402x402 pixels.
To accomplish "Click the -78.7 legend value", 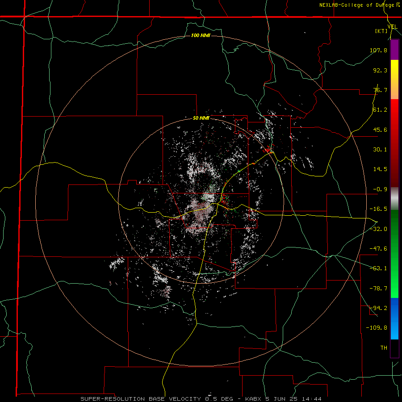I will coord(378,289).
